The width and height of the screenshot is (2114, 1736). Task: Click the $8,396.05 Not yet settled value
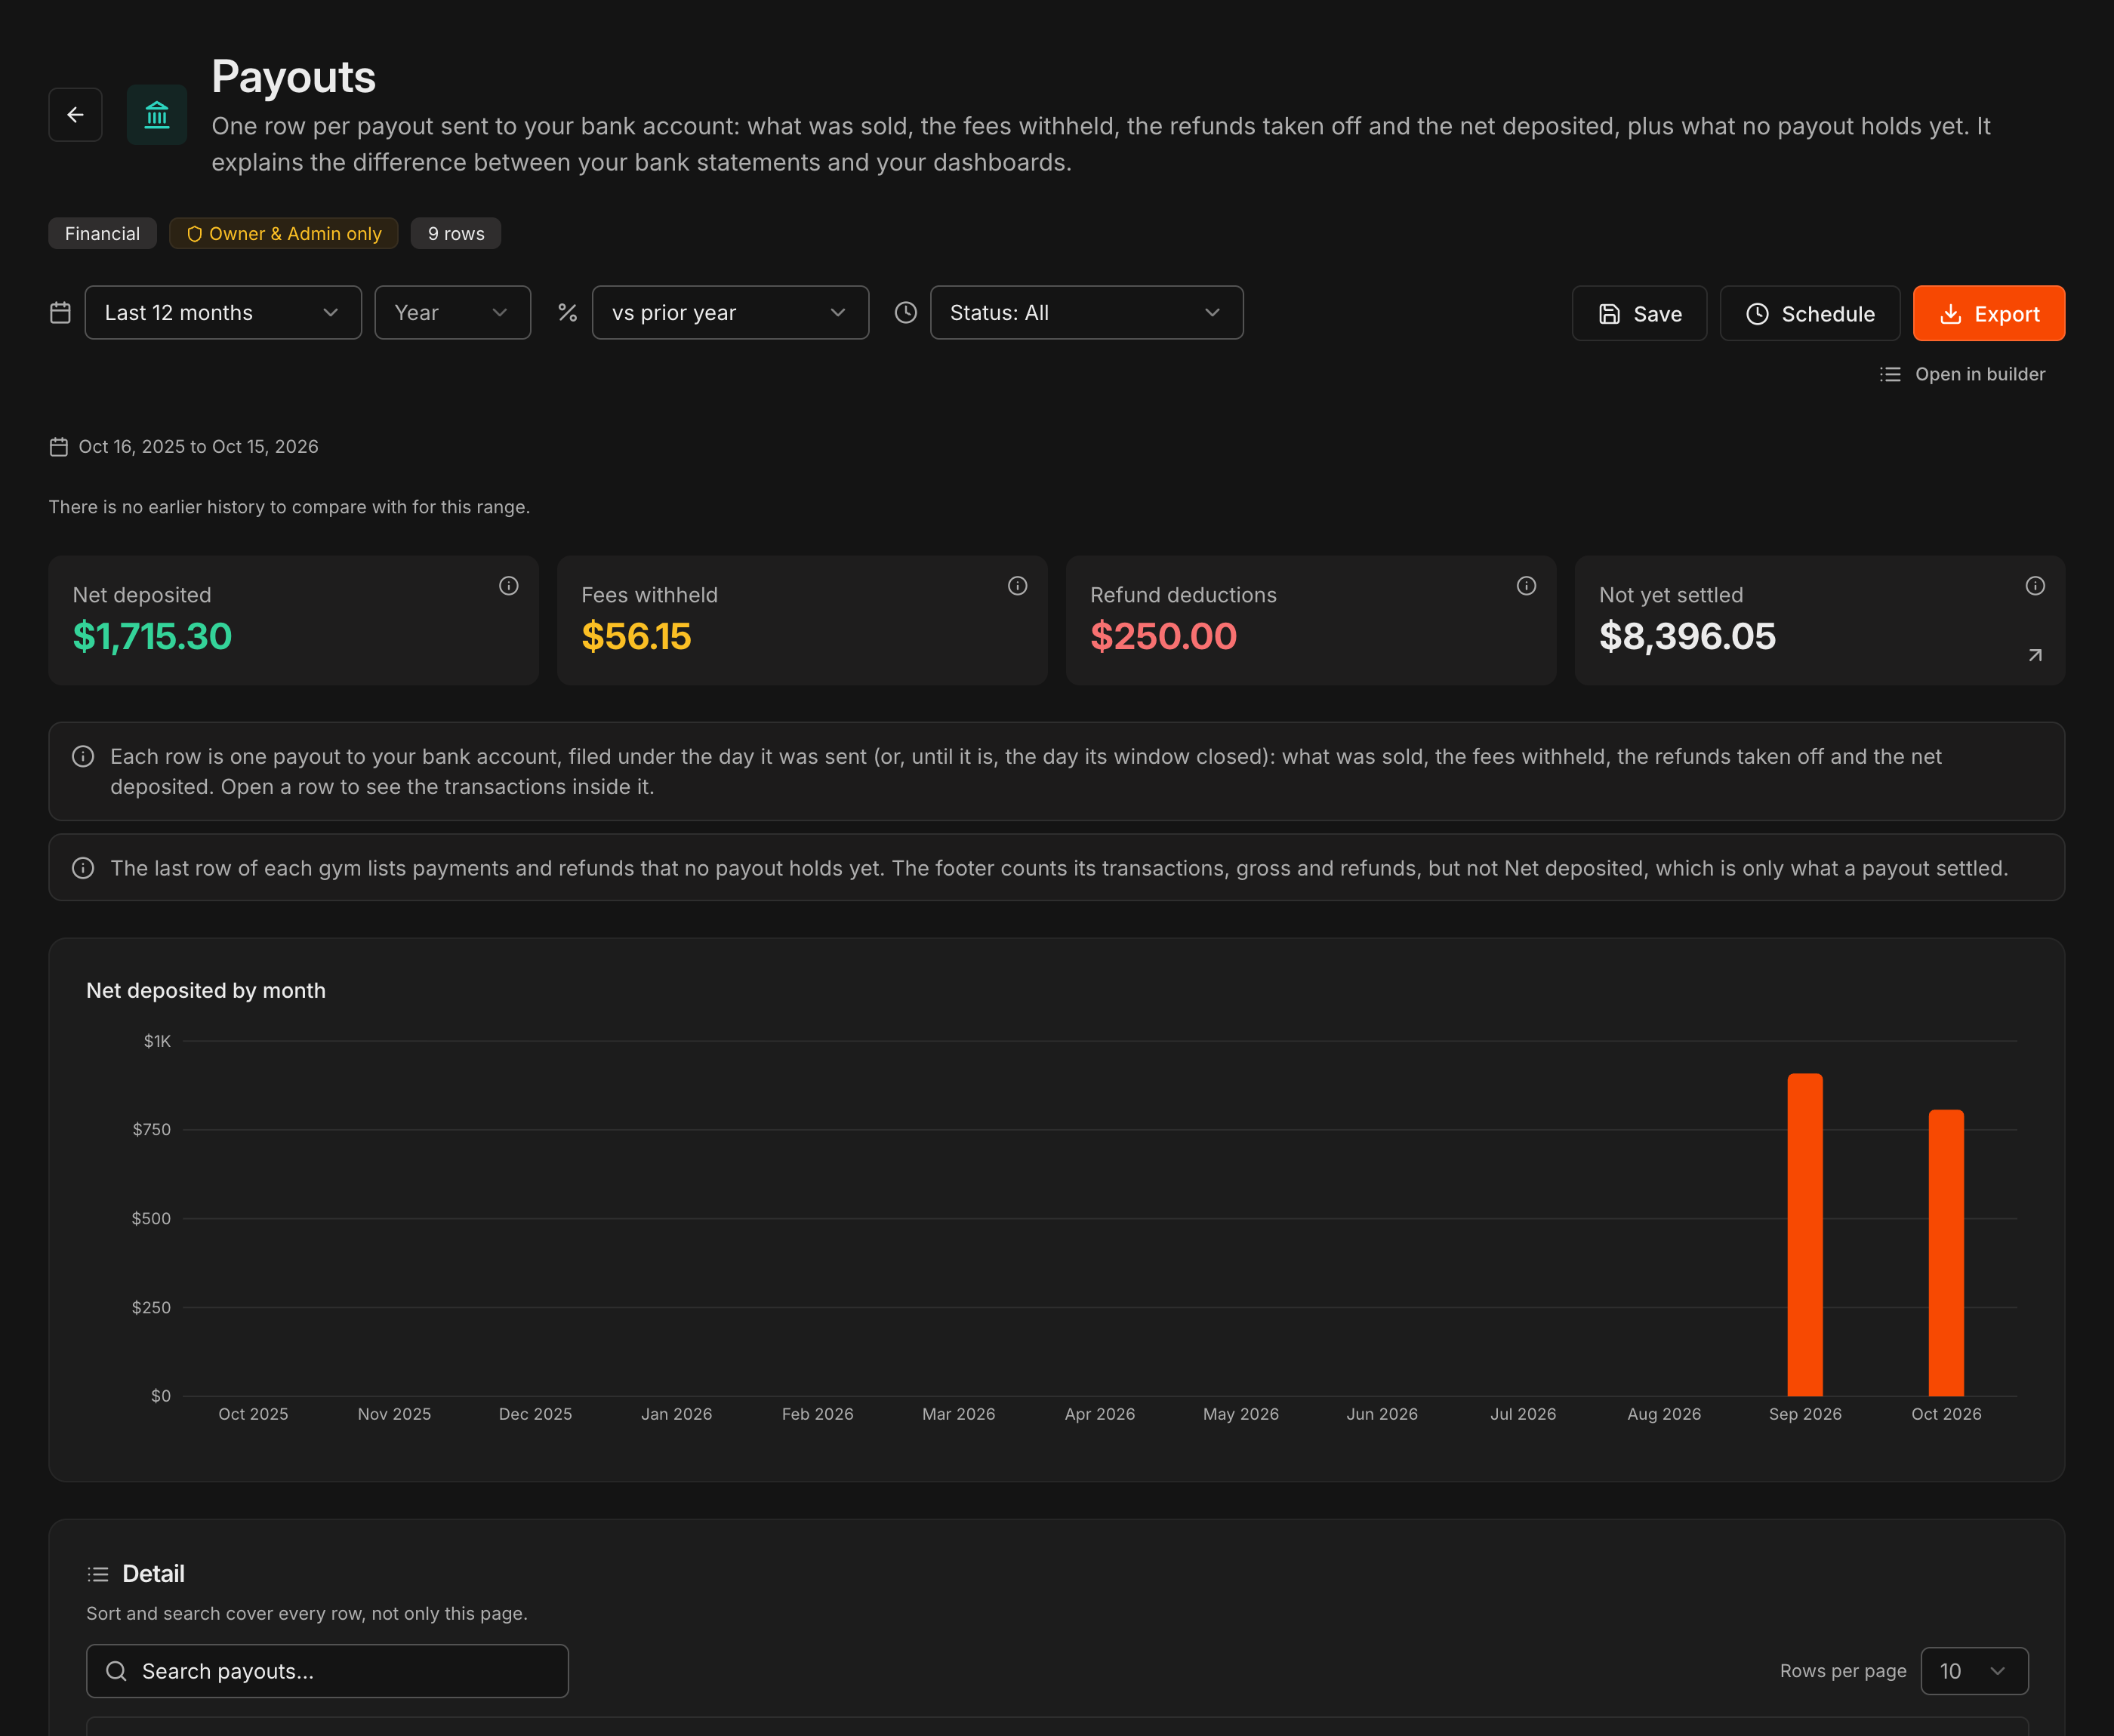click(1687, 637)
